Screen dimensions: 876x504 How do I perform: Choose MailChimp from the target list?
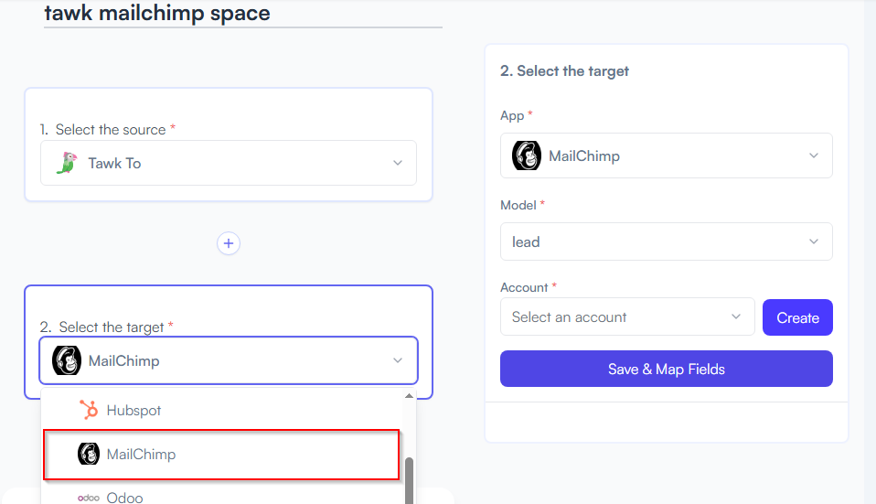[x=222, y=455]
